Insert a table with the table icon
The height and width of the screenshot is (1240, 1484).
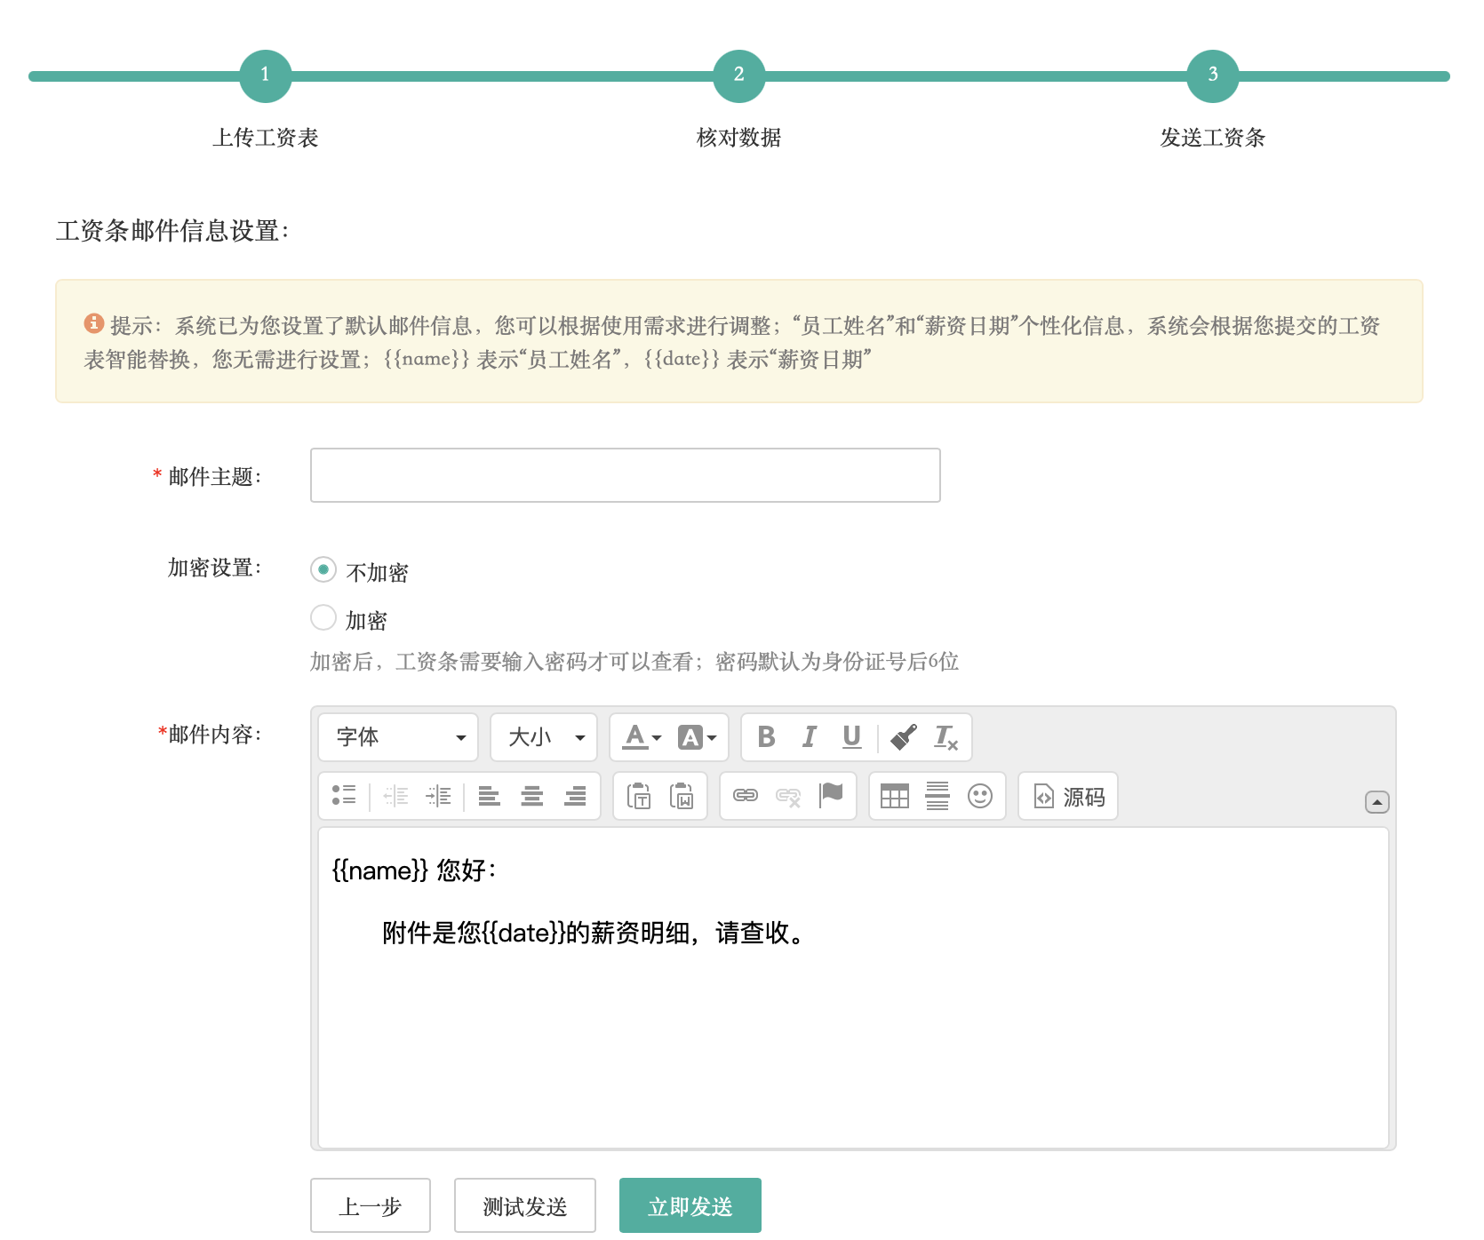(x=894, y=796)
